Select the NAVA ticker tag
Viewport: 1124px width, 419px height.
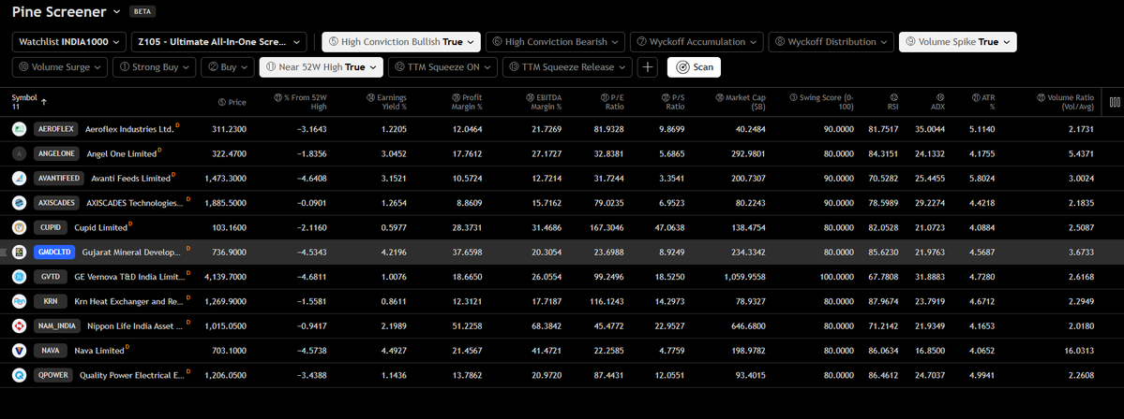(x=50, y=351)
